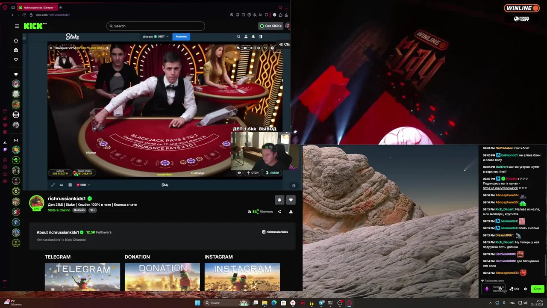This screenshot has height=308, width=547.
Task: Return to ЛОББИ lobby
Action: coord(272,173)
